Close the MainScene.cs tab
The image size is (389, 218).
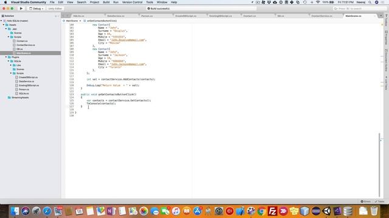point(375,16)
